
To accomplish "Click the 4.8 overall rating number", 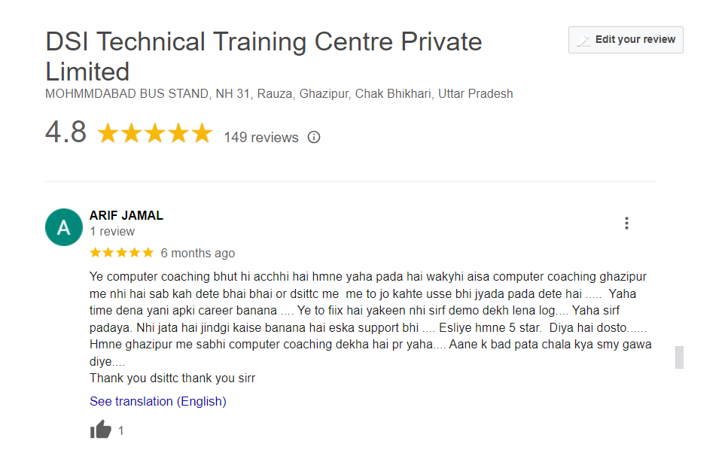I will pos(66,133).
